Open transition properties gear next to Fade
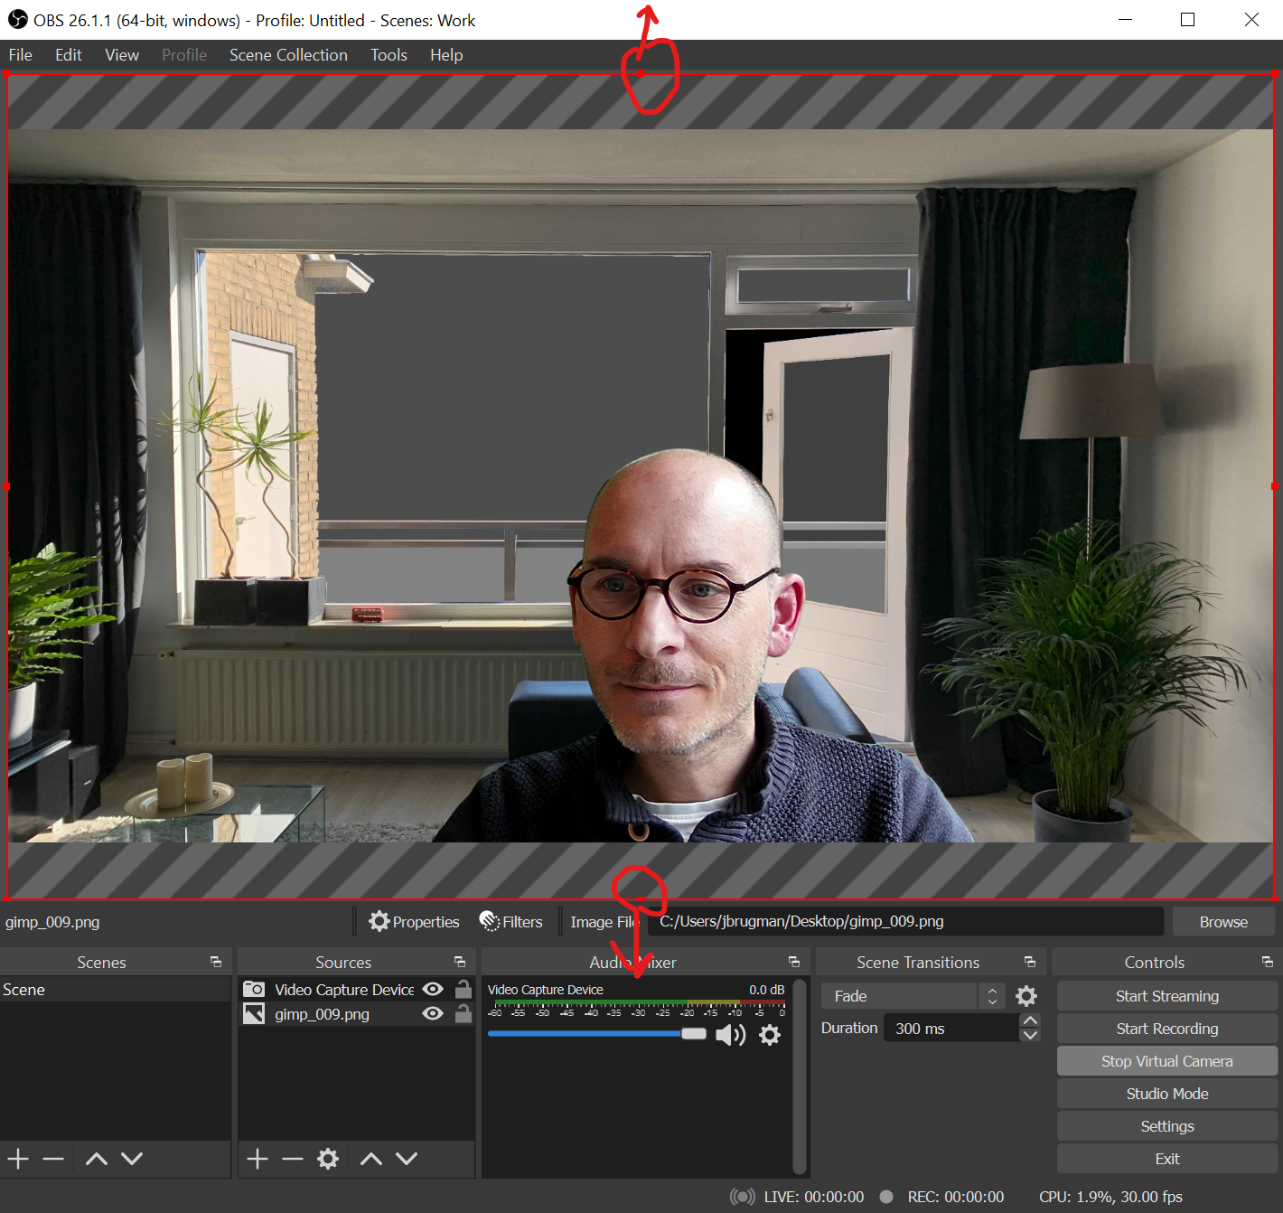The image size is (1283, 1213). [x=1026, y=996]
